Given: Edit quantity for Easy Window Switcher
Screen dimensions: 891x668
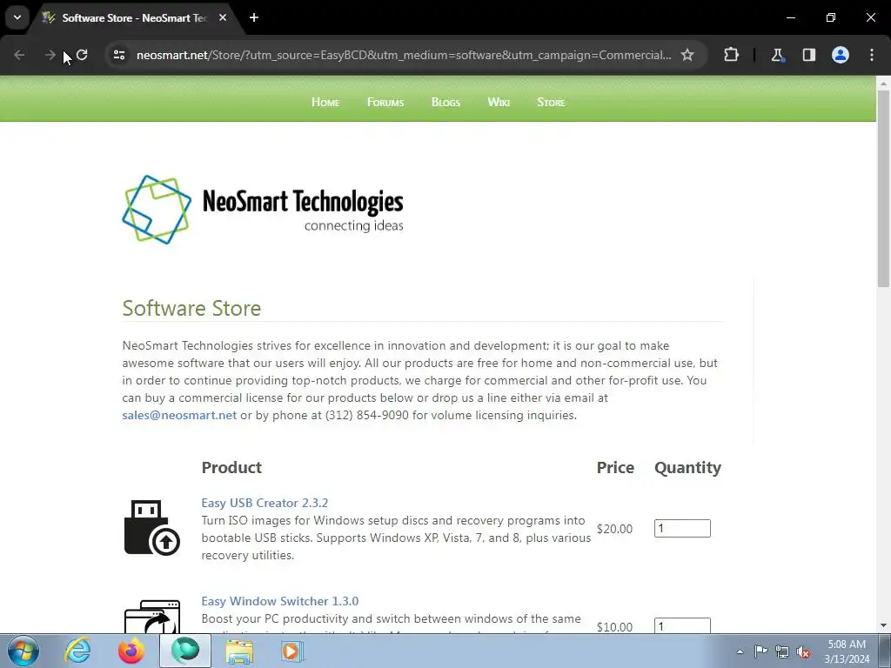Looking at the screenshot, I should point(682,625).
